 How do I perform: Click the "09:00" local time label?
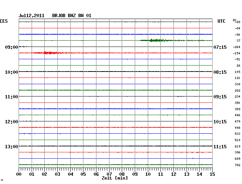(12, 47)
